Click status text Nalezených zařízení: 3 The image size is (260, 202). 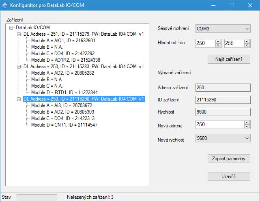coord(90,197)
